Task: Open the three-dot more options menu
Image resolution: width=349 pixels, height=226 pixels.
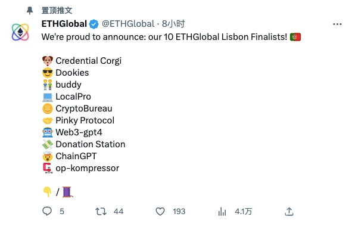Action: pos(337,24)
